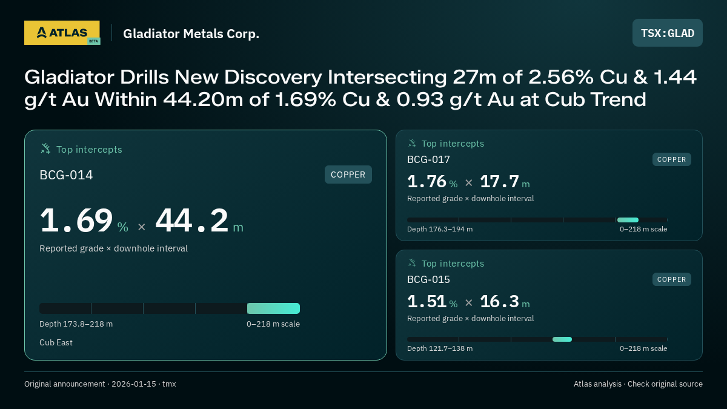
Task: Click 'Reported grade × downhole interval' under BCG-015
Action: click(x=471, y=319)
